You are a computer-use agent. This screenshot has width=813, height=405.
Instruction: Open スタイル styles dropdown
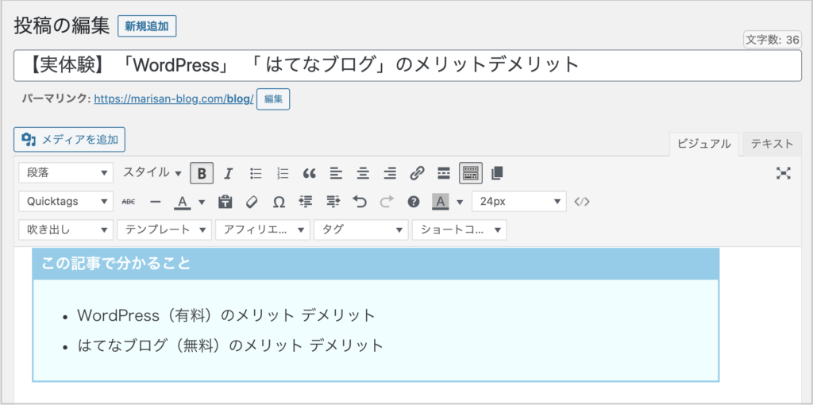coord(152,172)
